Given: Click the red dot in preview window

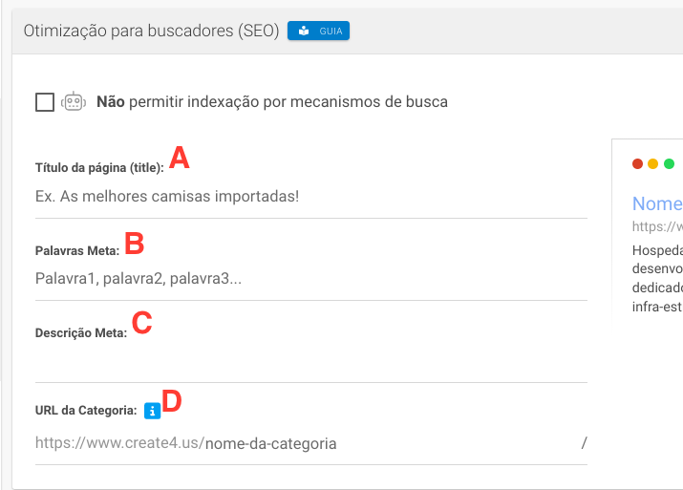Looking at the screenshot, I should click(x=637, y=164).
